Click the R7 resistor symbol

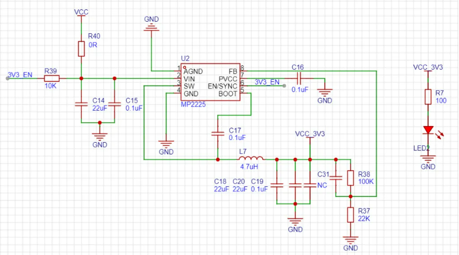click(x=427, y=97)
